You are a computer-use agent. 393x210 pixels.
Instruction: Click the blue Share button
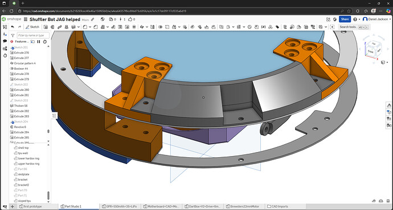pos(345,19)
